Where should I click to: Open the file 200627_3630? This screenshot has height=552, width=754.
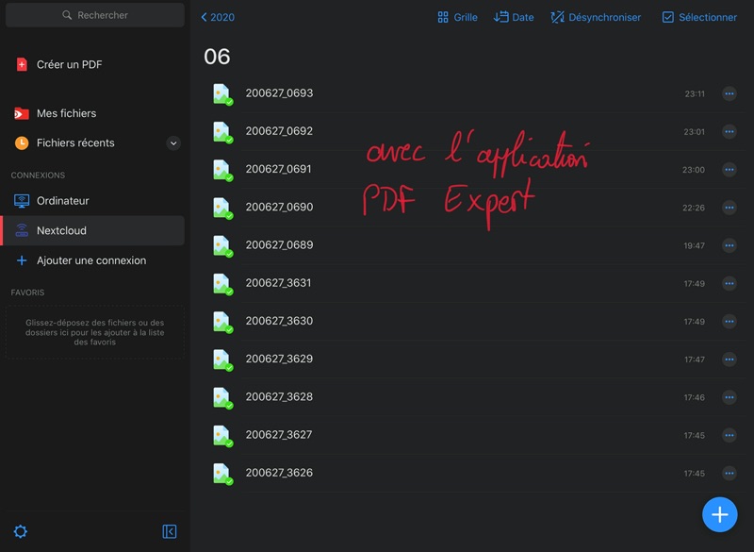coord(279,321)
